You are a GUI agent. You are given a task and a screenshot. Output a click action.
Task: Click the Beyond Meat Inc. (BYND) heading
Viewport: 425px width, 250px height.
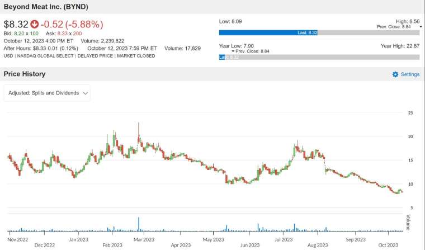(x=46, y=7)
